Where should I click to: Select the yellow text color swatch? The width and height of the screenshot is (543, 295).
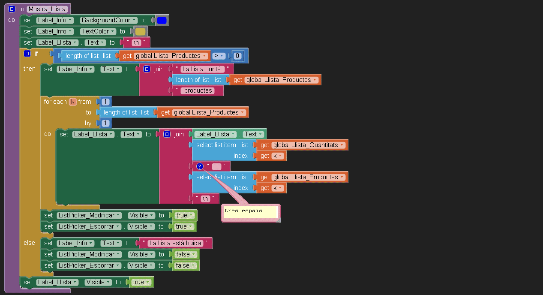[140, 31]
